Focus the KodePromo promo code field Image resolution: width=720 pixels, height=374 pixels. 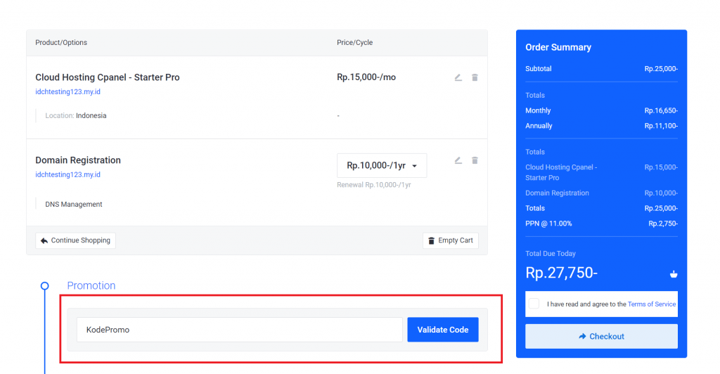239,330
